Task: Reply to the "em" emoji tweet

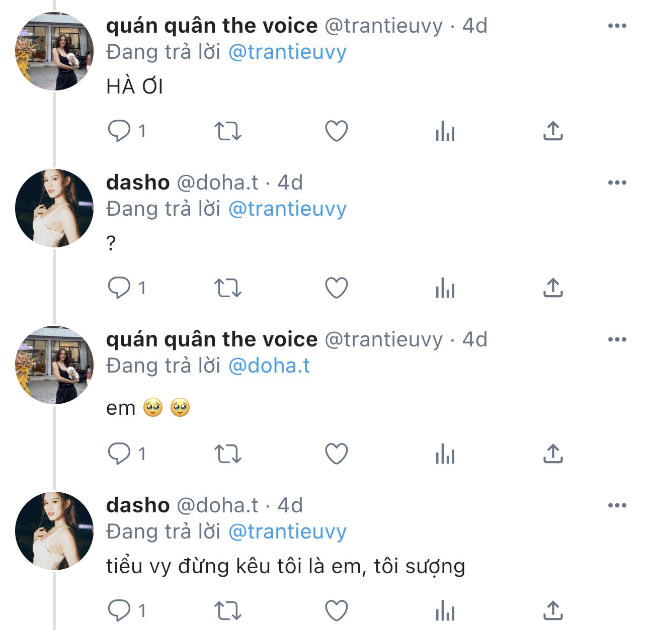Action: coord(119,454)
